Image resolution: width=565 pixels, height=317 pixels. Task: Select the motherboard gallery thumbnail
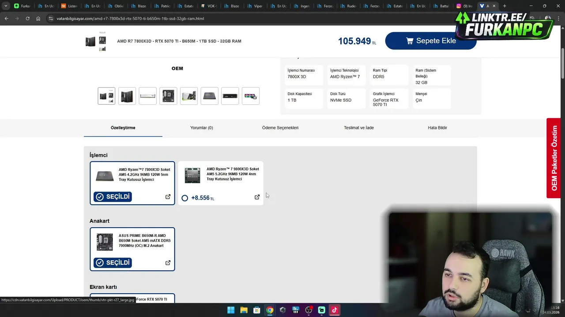click(168, 96)
